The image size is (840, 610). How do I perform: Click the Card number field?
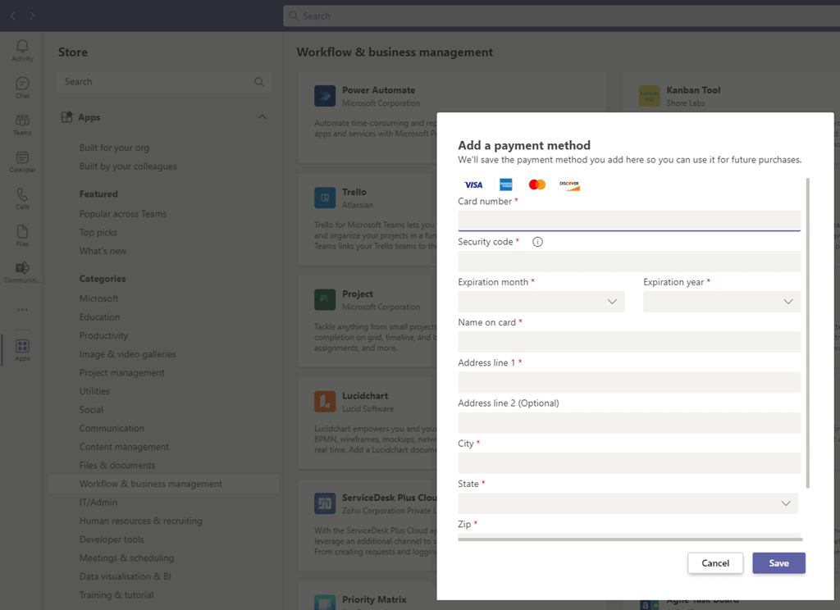tap(629, 221)
